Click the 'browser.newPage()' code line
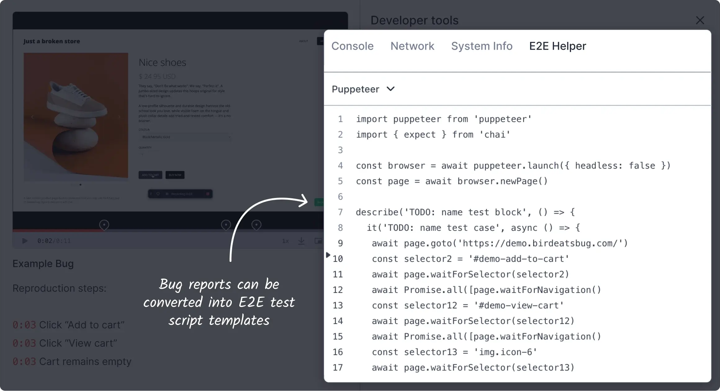 point(452,181)
